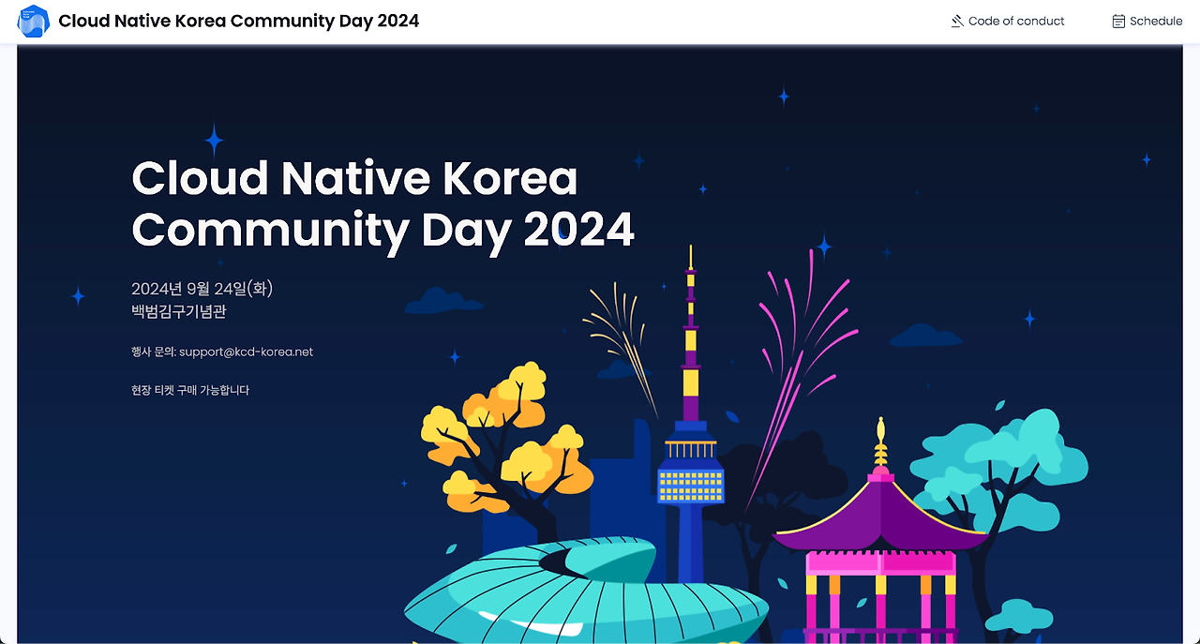The height and width of the screenshot is (644, 1200).
Task: Click the notice 현장 티켓 구매 가능합니다
Action: coord(190,390)
